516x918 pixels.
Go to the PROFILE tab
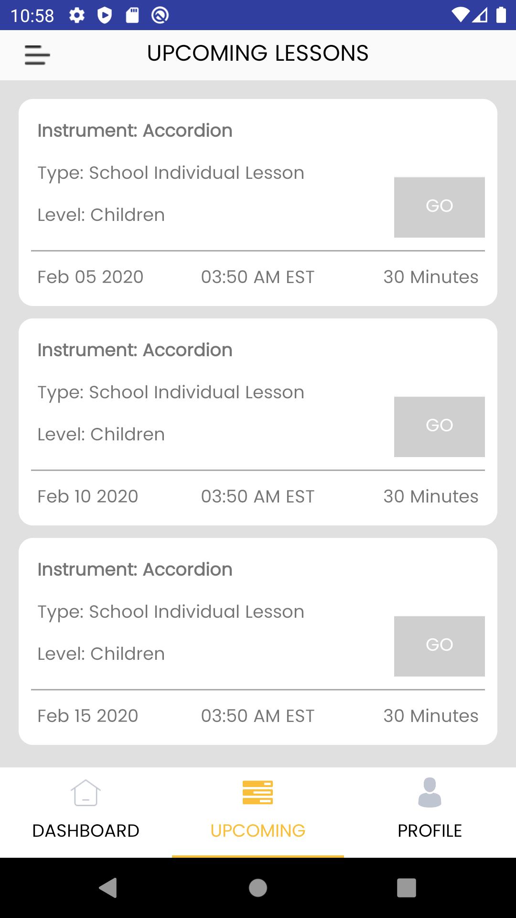[x=430, y=831]
